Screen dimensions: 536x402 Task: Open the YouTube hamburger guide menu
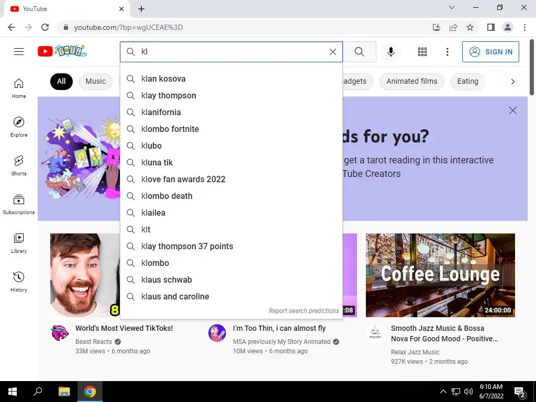[19, 52]
